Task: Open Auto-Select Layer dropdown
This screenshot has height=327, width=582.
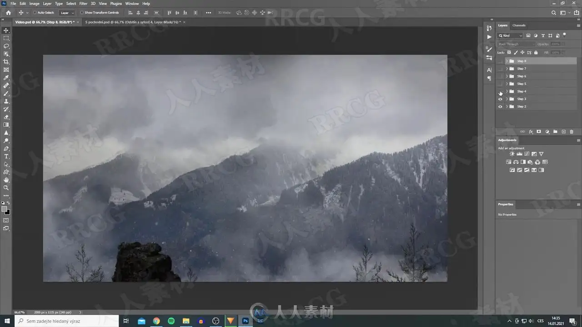Action: point(67,13)
